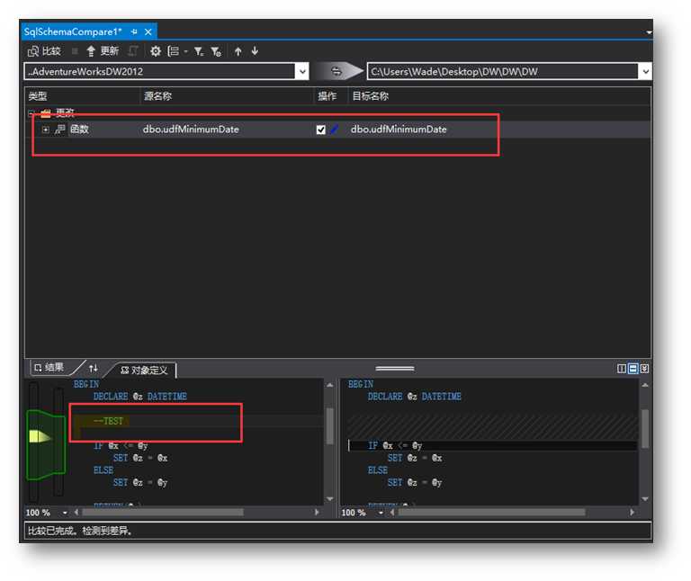This screenshot has height=581, width=691.
Task: Go to previous difference up arrow
Action: tap(238, 51)
